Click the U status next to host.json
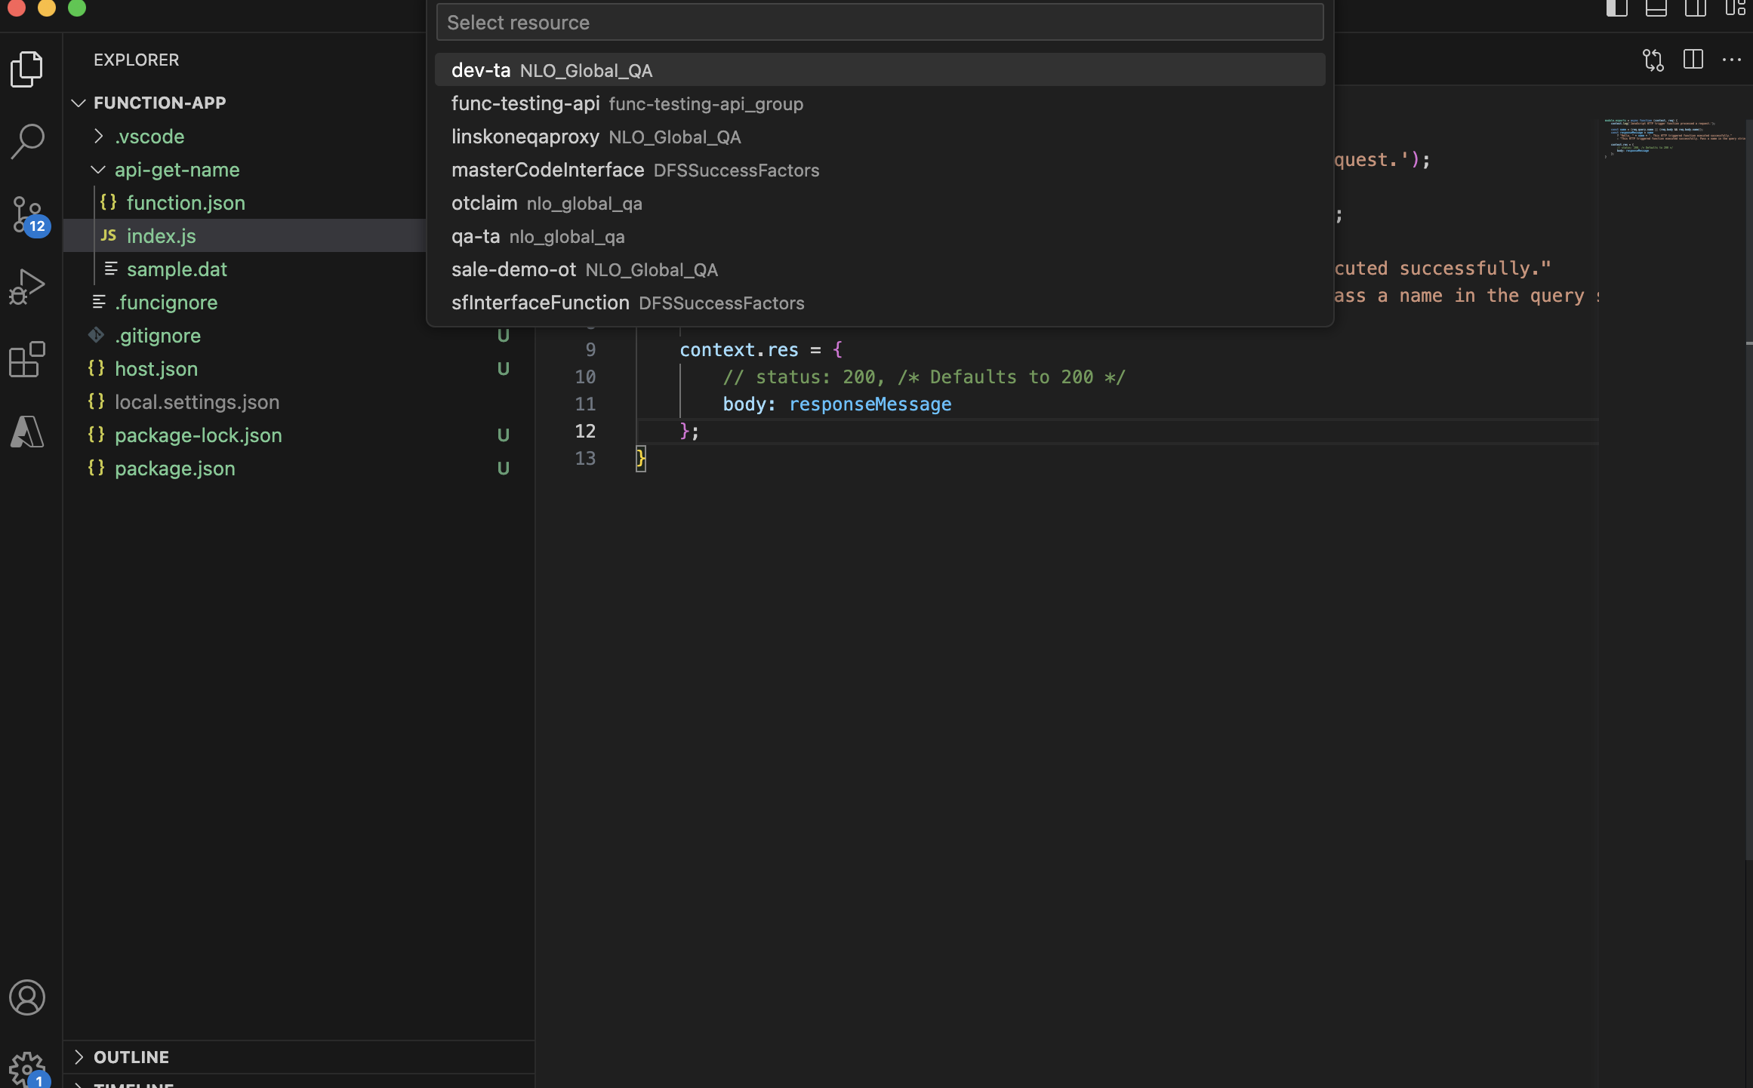Image resolution: width=1753 pixels, height=1088 pixels. pos(504,368)
